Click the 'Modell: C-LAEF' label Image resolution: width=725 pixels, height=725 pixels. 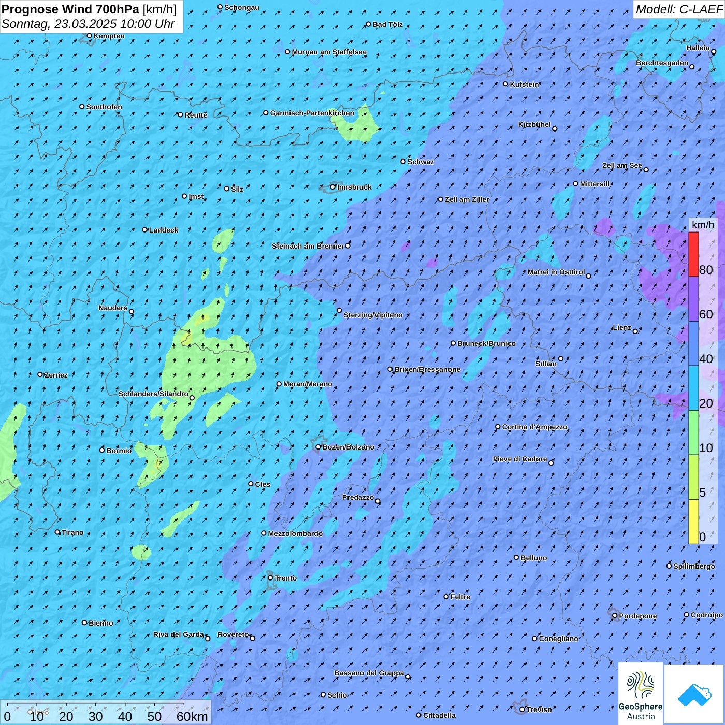point(679,9)
